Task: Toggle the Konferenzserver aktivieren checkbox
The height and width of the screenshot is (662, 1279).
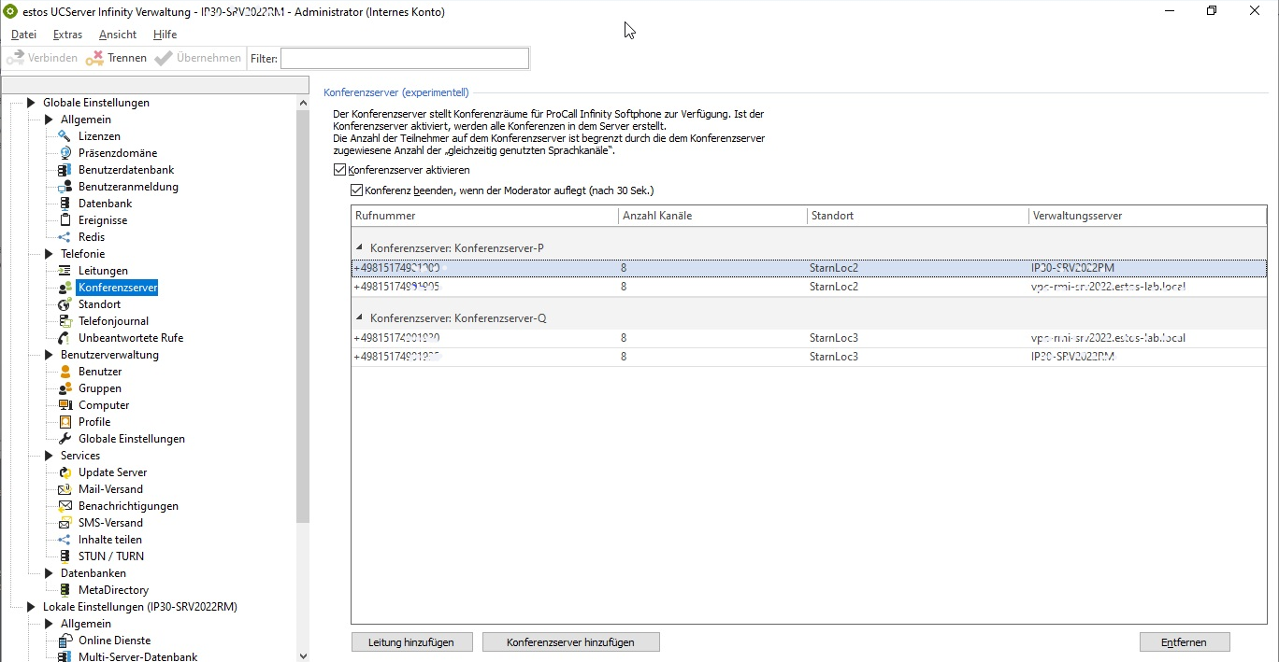Action: pos(339,171)
